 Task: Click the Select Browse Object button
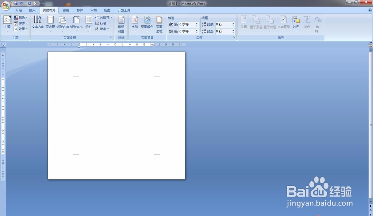tap(371, 210)
